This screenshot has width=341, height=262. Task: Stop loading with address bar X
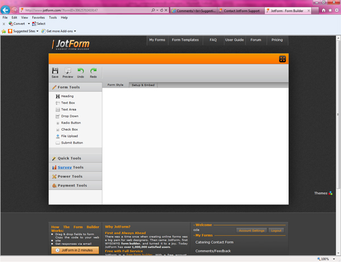(x=166, y=10)
